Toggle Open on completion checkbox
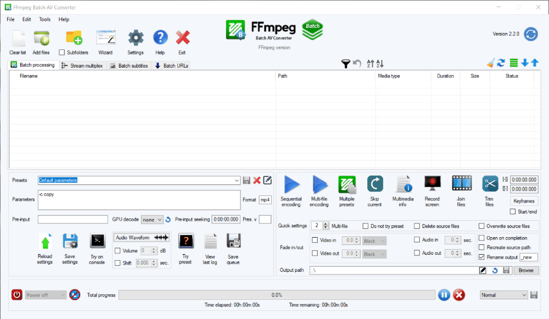Screen dimensions: 549x319 tap(482, 238)
